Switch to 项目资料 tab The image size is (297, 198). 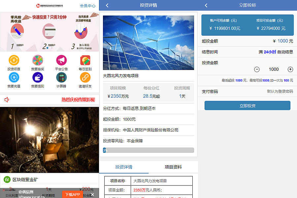(x=173, y=167)
